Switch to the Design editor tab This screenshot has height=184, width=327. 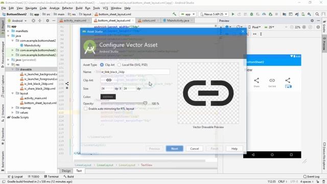click(x=66, y=171)
